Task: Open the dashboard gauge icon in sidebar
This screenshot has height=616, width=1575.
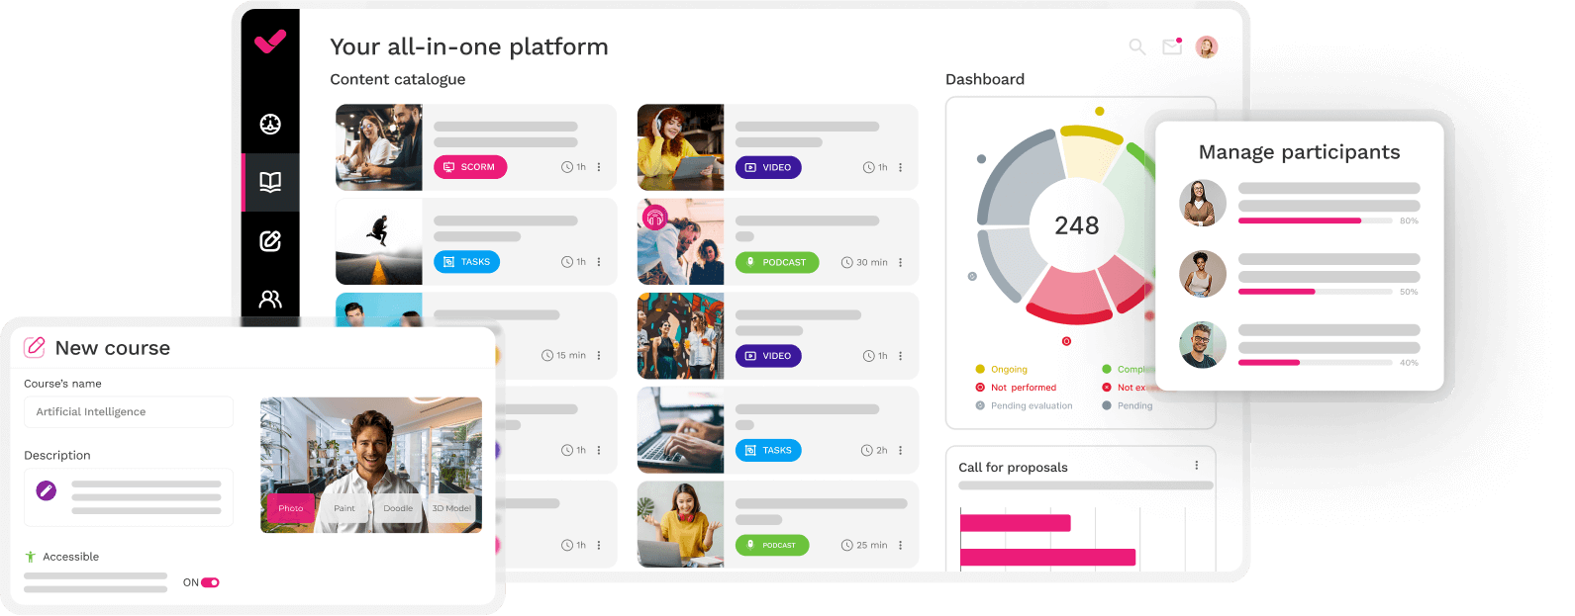Action: point(270,125)
